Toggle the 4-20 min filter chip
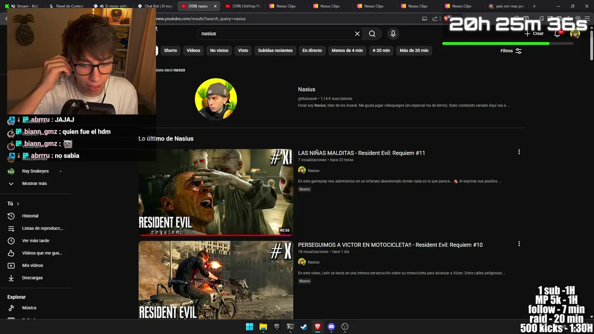 [381, 51]
